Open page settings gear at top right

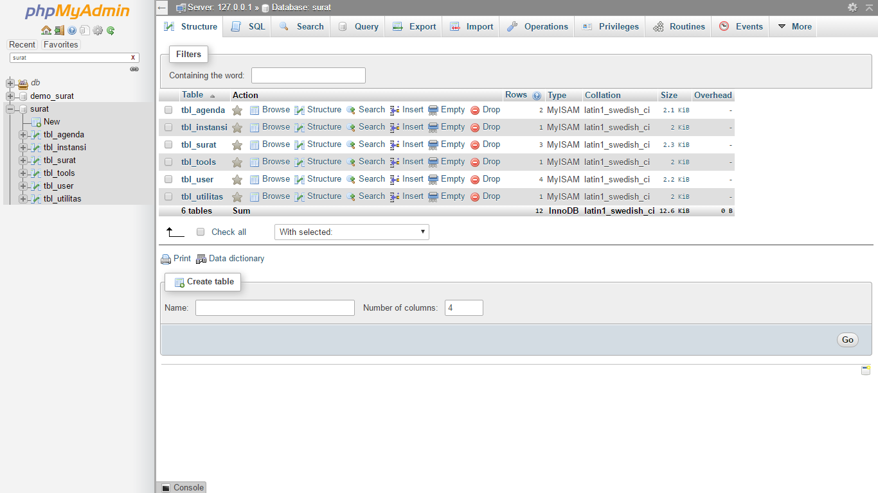pos(852,8)
